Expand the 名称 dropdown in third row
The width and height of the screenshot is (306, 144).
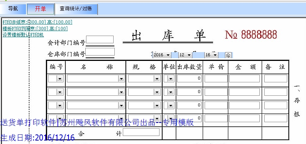click(121, 105)
